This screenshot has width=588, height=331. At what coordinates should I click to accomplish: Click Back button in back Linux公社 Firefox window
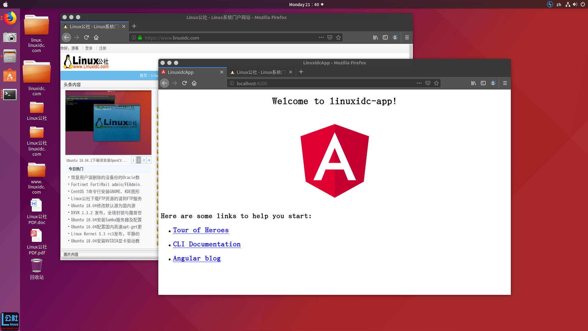point(66,37)
